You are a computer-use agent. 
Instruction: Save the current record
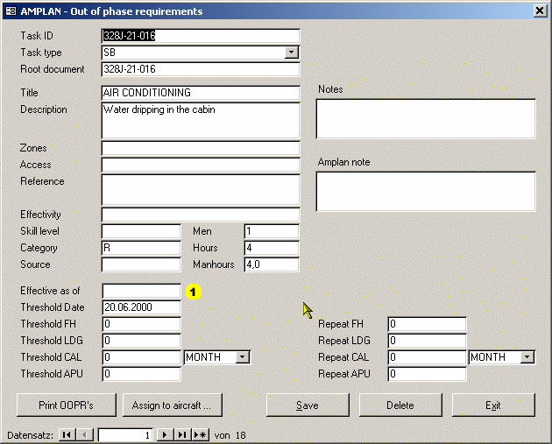307,405
